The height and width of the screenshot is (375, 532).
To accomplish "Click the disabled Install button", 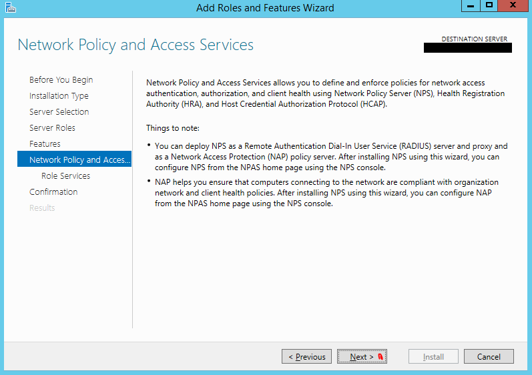I will 433,357.
